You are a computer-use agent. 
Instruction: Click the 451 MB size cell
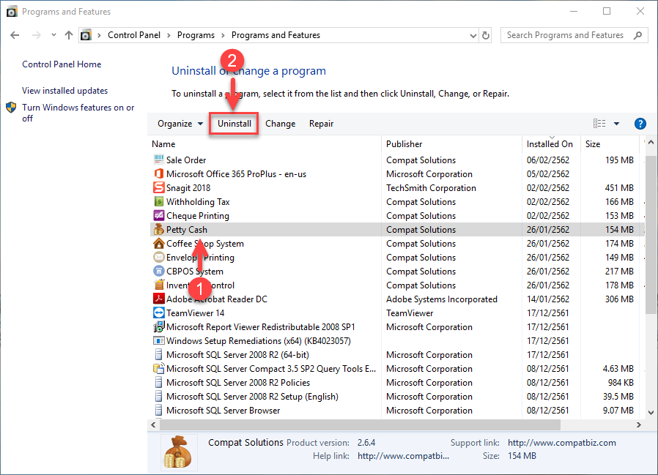coord(619,188)
